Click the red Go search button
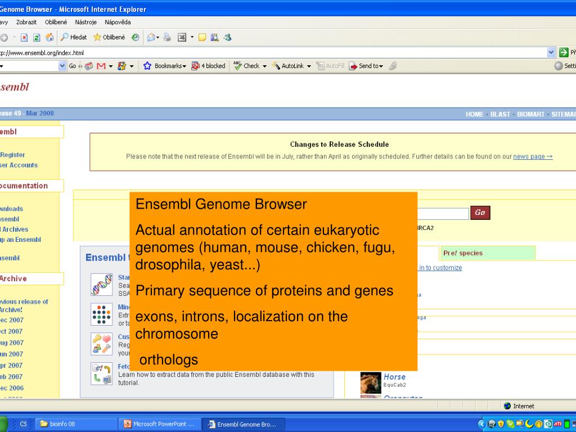The image size is (576, 432). point(480,212)
